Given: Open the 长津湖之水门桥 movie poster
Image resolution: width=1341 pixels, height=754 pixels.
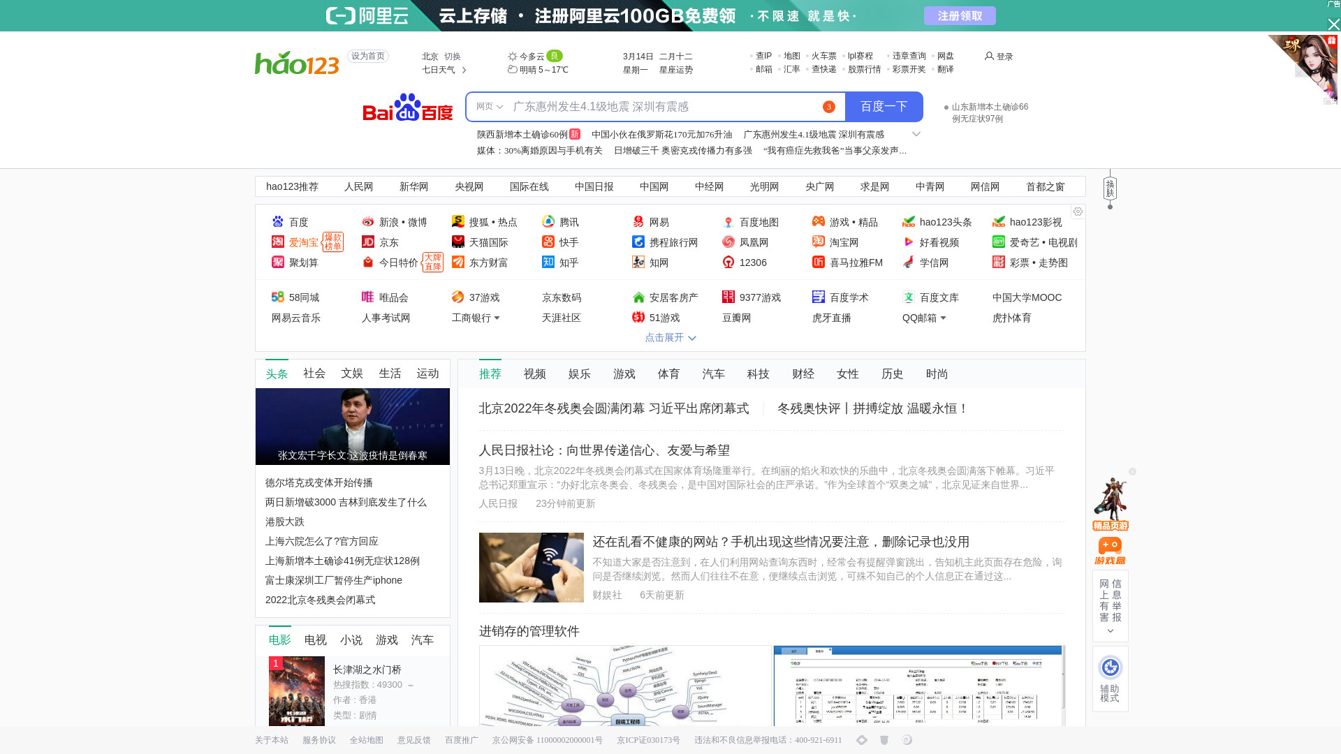Looking at the screenshot, I should [297, 691].
